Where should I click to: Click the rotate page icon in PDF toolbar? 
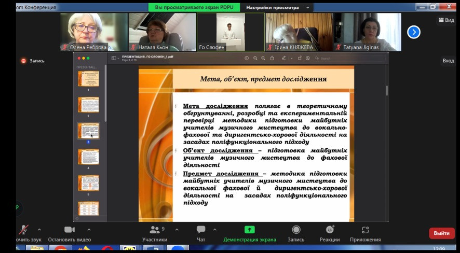pos(300,58)
